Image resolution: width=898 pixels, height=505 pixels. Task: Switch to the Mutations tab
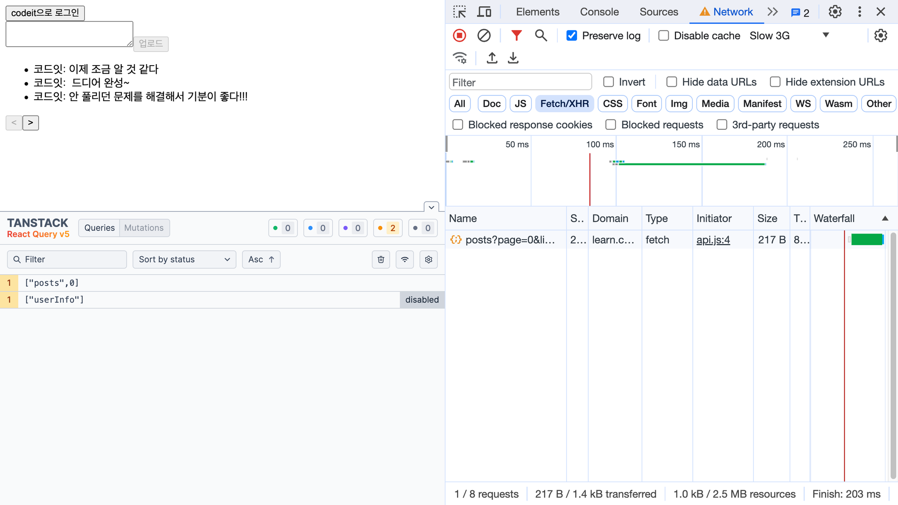point(144,228)
